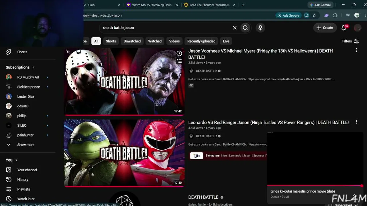This screenshot has height=206, width=367.
Task: Click Ask Gemini button
Action: pos(320,5)
